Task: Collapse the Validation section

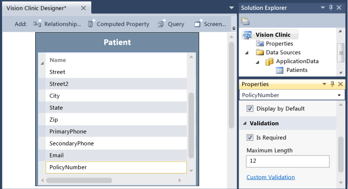Action: coord(245,123)
